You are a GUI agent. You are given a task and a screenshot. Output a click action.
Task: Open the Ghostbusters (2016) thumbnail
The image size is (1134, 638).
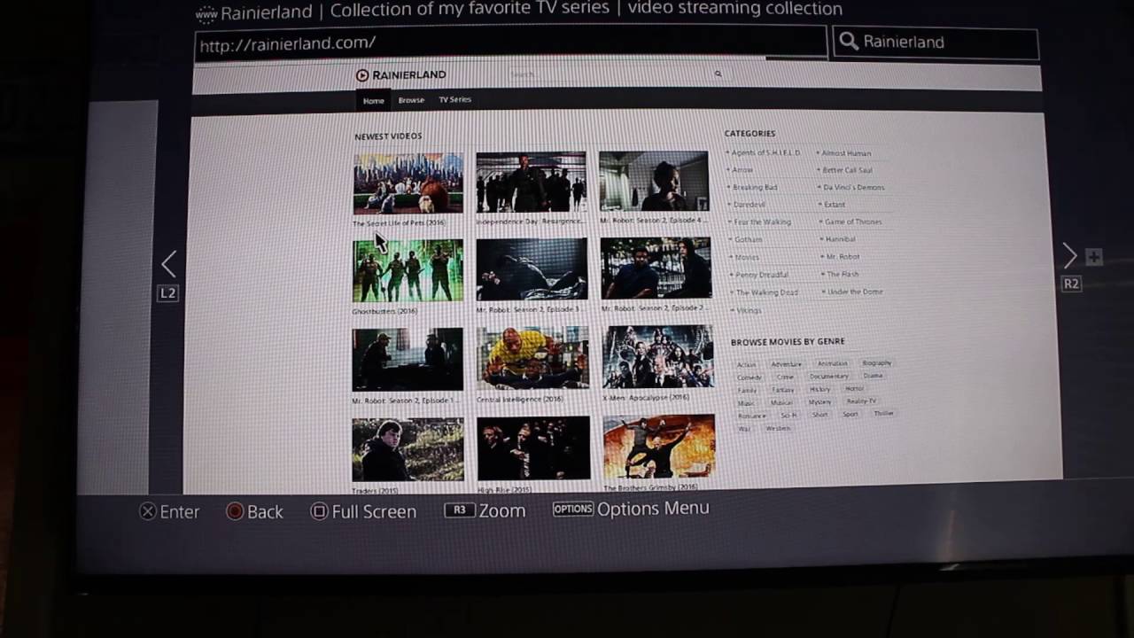pos(408,270)
